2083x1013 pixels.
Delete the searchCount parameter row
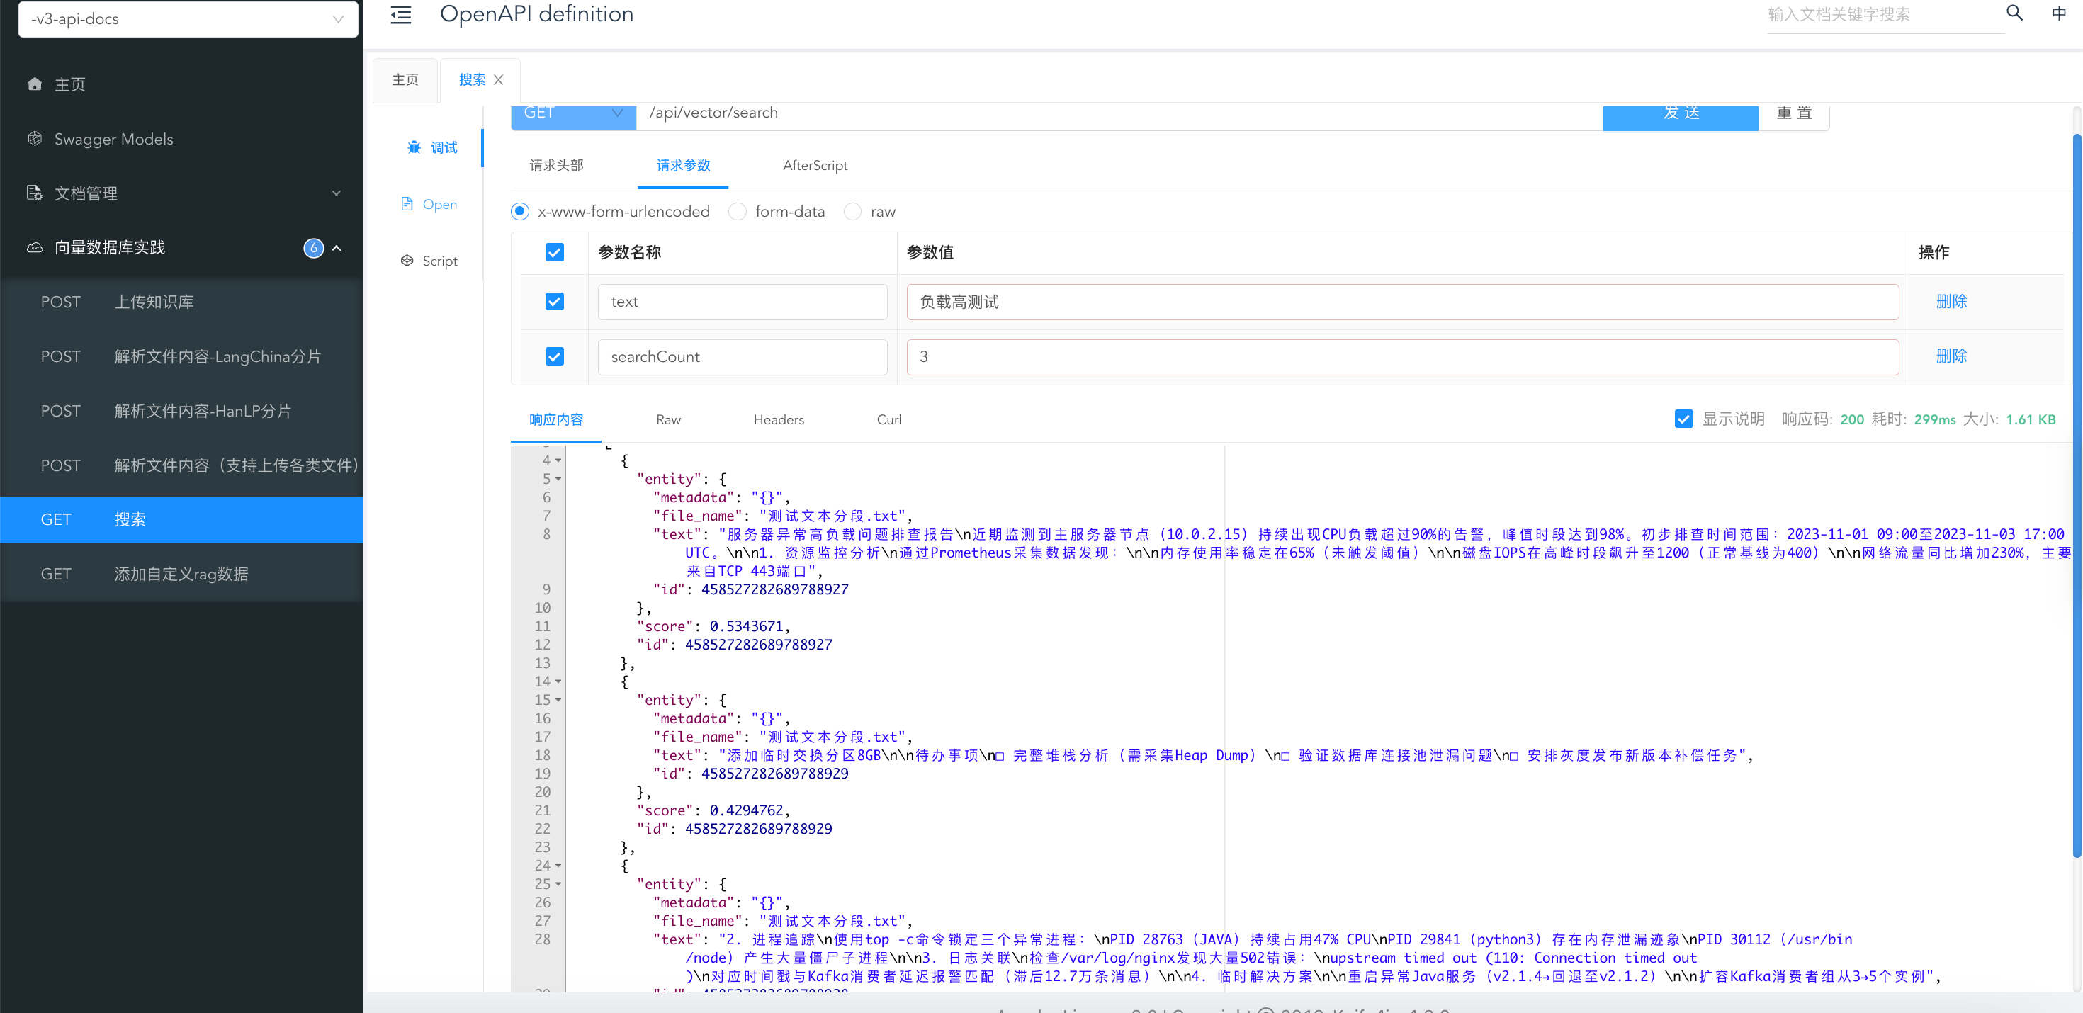coord(1951,356)
